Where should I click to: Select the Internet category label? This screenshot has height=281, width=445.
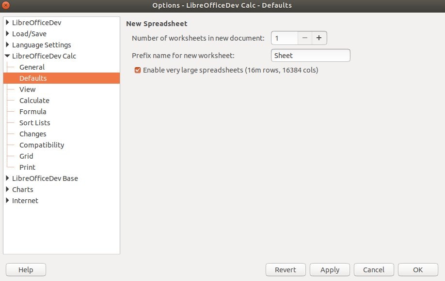pos(25,201)
